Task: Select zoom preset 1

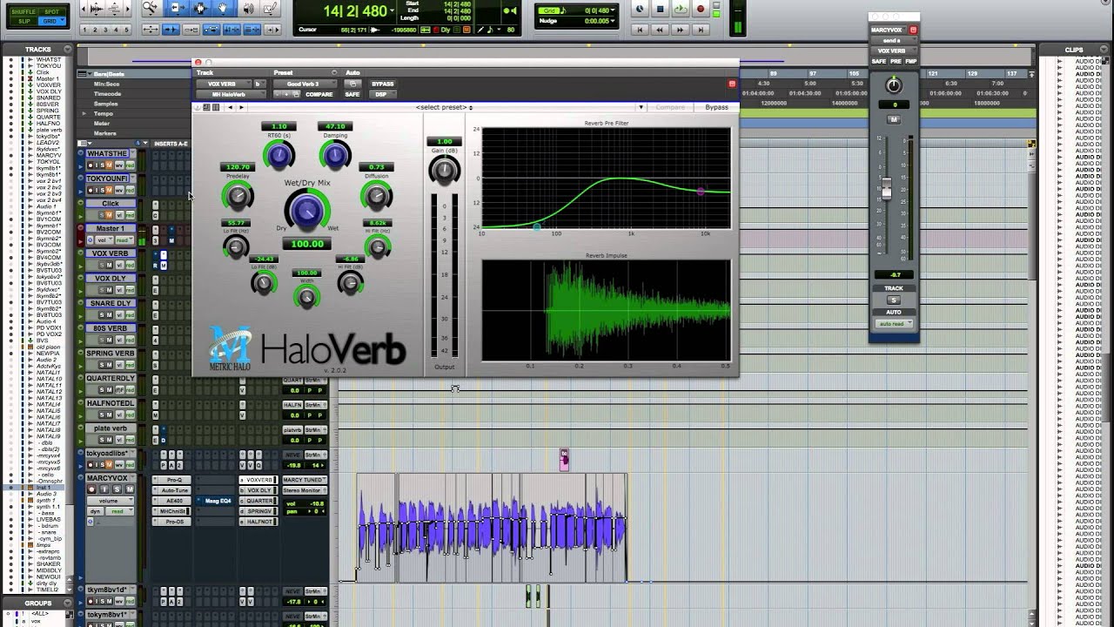Action: 84,30
